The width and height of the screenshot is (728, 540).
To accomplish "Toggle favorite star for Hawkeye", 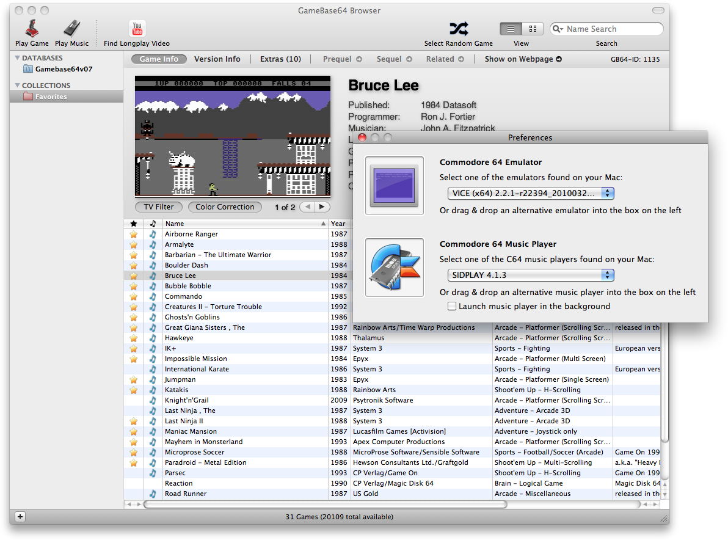I will [134, 338].
